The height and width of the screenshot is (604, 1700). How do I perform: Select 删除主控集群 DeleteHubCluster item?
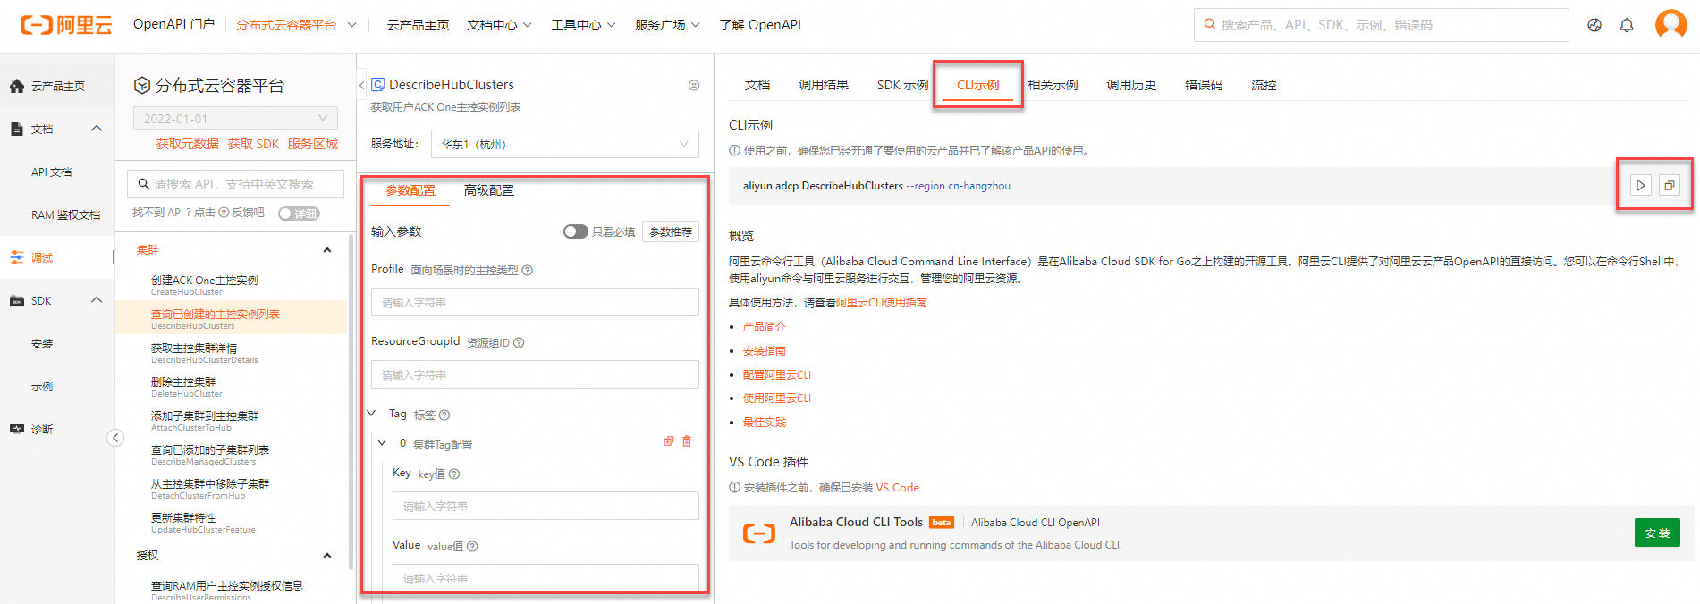coord(231,387)
